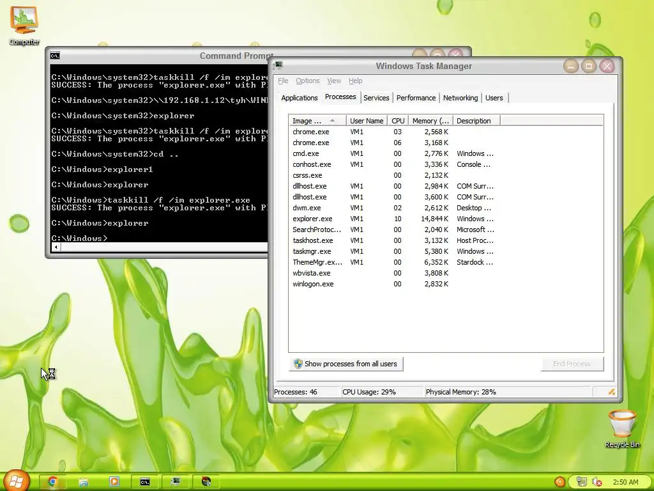
Task: Launch Chrome from the taskbar
Action: point(52,481)
